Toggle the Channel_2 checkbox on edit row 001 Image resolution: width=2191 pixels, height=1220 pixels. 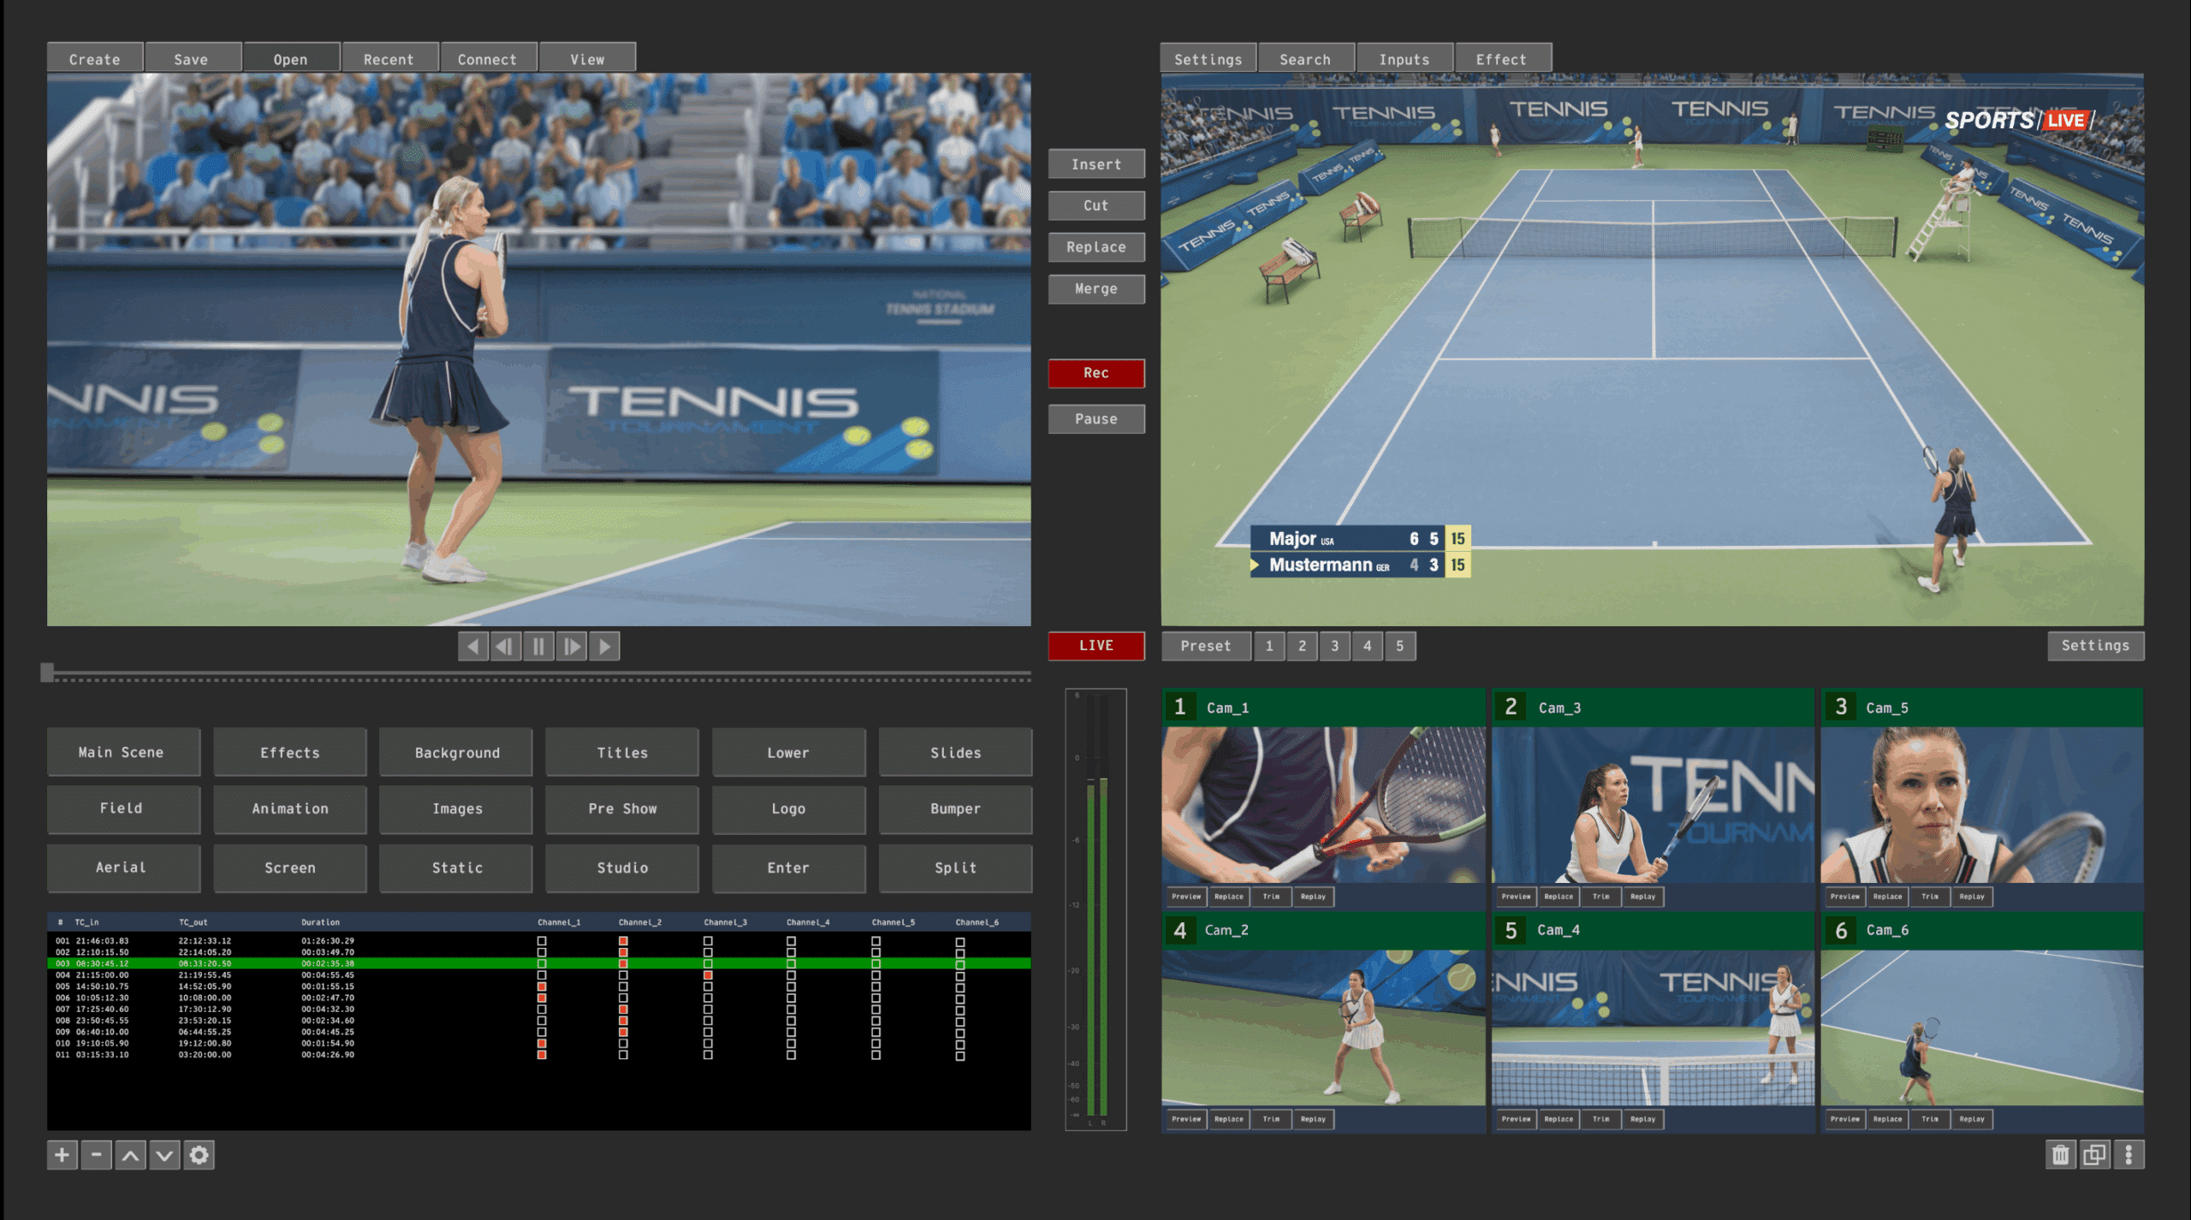point(624,939)
